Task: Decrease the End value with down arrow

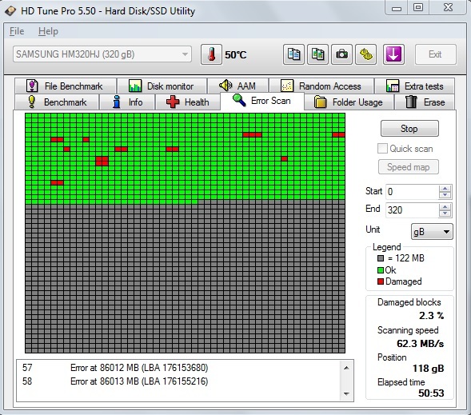Action: coord(445,213)
